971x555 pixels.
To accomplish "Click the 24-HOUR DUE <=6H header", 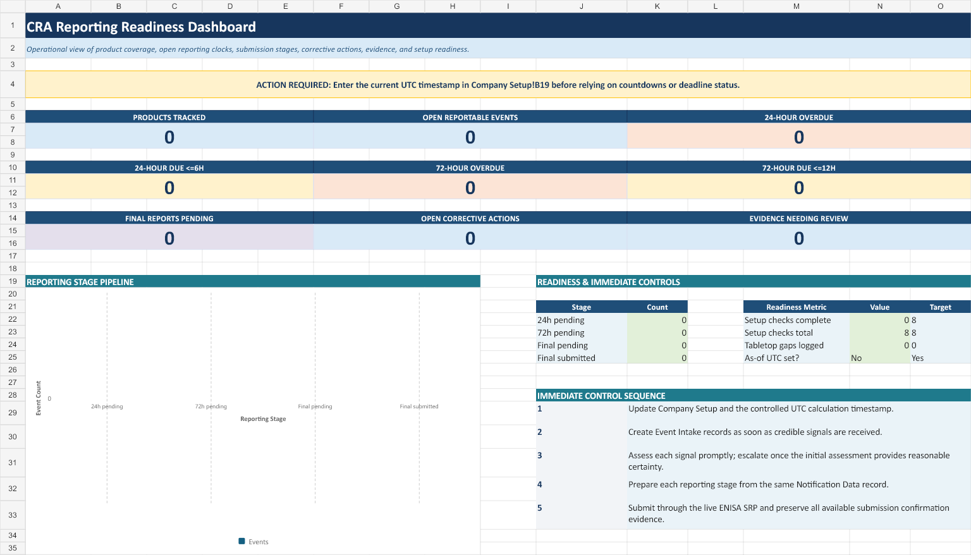I will pyautogui.click(x=169, y=168).
